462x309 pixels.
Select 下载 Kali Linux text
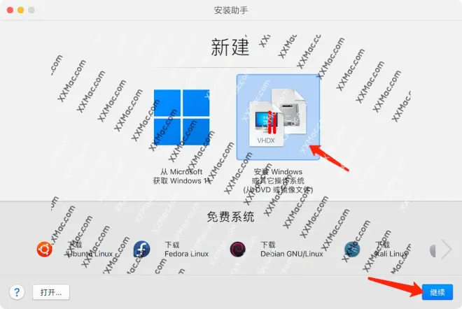(391, 250)
